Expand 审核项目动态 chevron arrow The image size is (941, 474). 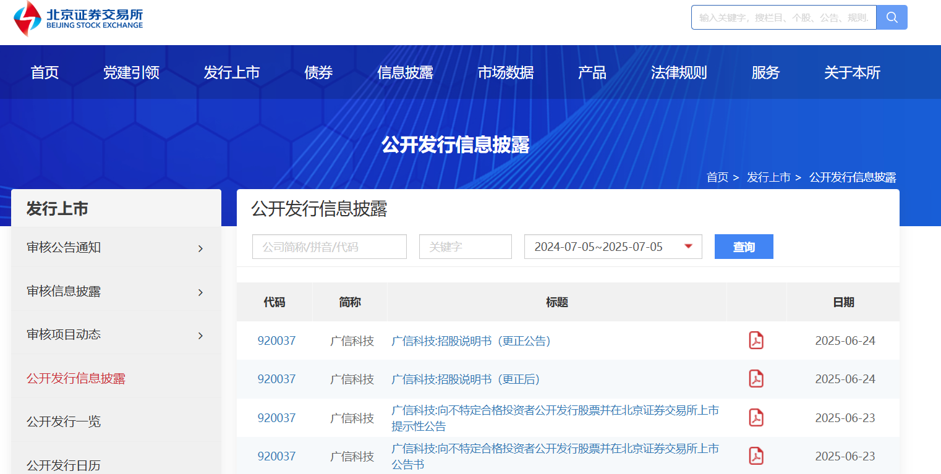click(200, 336)
